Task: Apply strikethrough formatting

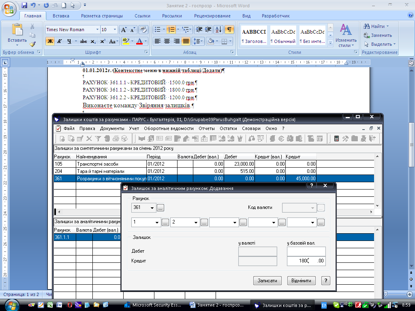Action: (x=83, y=41)
